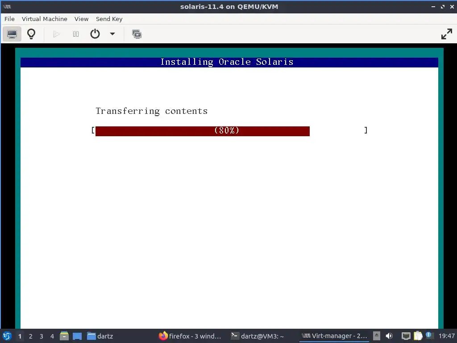This screenshot has width=457, height=343.
Task: Minimize the solaris-11.4 VM window
Action: click(x=433, y=6)
